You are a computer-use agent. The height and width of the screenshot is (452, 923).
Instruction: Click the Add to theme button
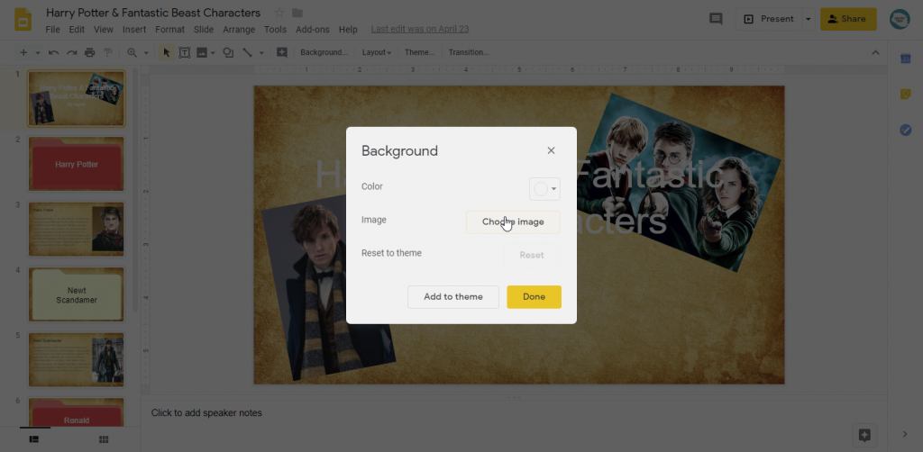453,297
